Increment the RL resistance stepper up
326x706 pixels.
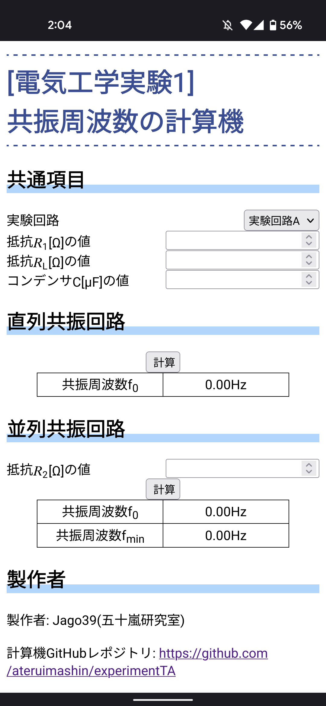point(309,256)
